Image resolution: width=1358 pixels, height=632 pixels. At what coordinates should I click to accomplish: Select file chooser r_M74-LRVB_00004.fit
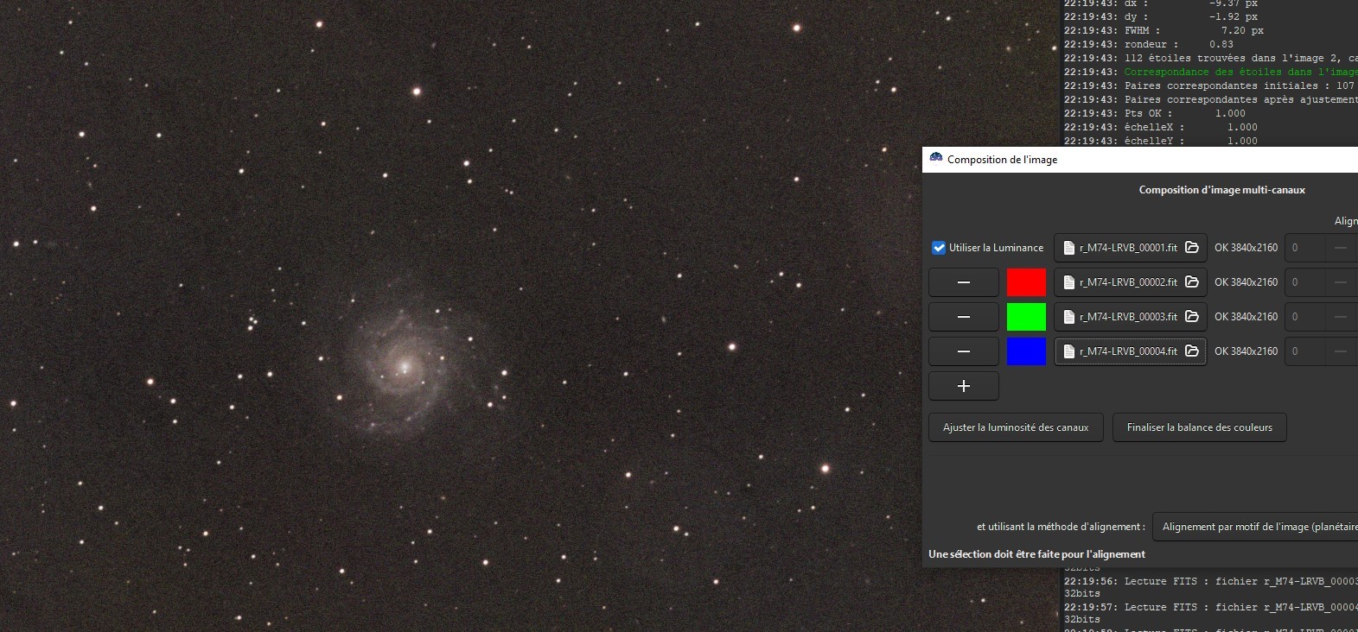click(x=1131, y=351)
